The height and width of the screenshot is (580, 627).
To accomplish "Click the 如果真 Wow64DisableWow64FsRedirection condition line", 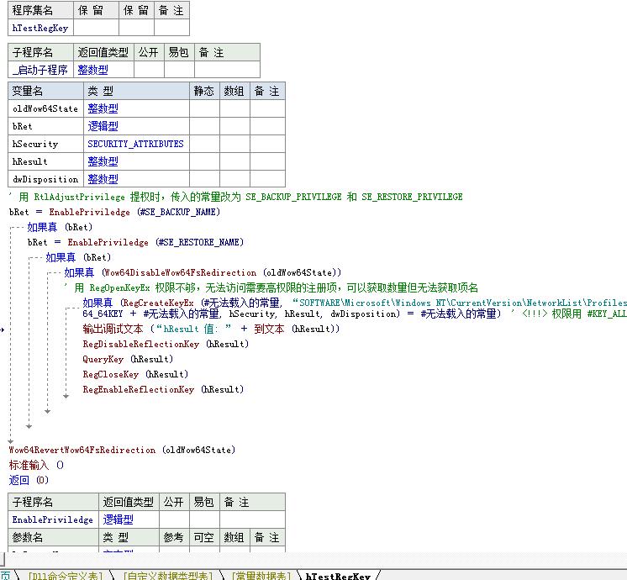I will click(203, 272).
